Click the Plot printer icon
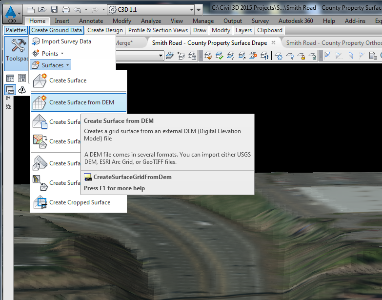 [66, 9]
